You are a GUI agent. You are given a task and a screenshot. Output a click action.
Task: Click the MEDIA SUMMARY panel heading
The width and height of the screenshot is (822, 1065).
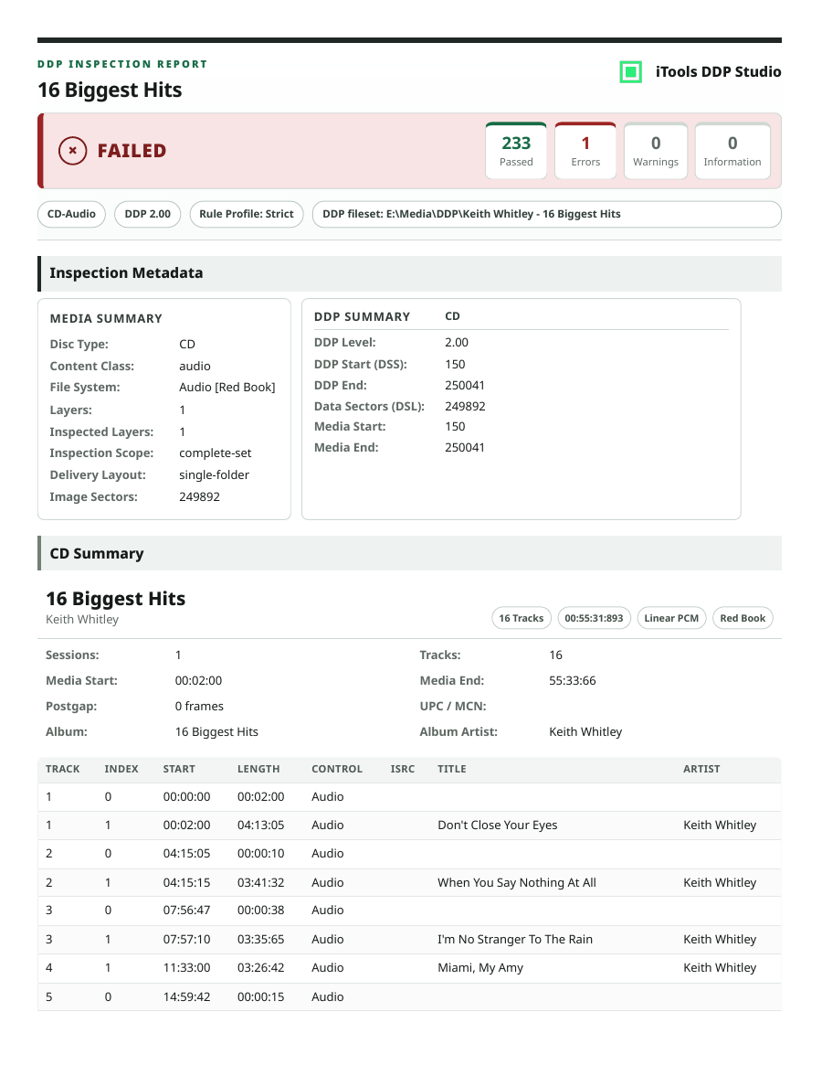point(106,318)
